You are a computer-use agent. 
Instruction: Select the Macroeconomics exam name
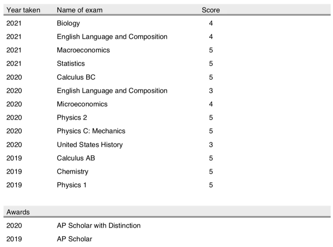83,50
